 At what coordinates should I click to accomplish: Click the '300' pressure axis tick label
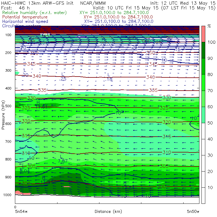tap(8, 70)
